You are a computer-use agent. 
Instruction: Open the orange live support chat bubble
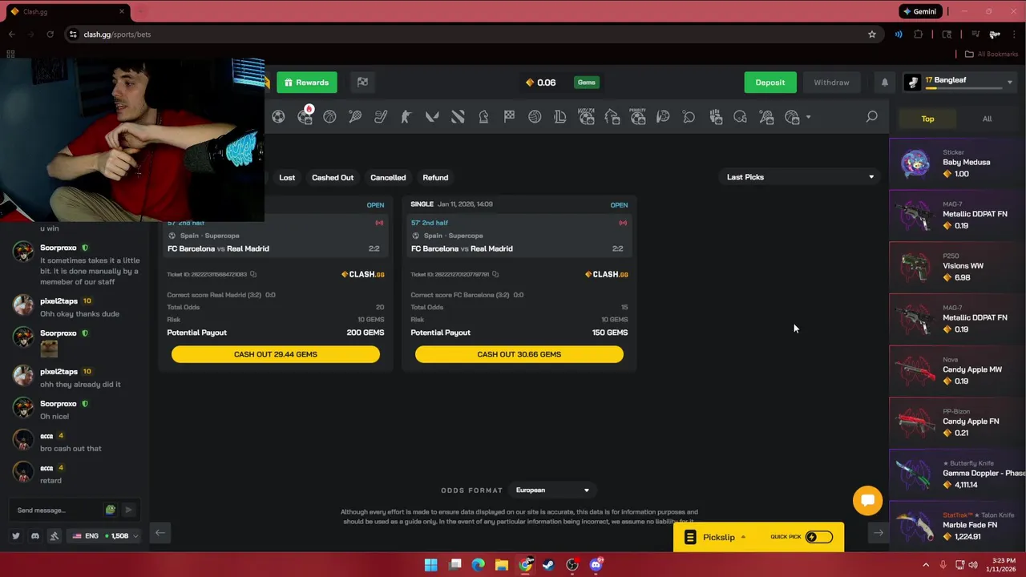click(x=867, y=501)
